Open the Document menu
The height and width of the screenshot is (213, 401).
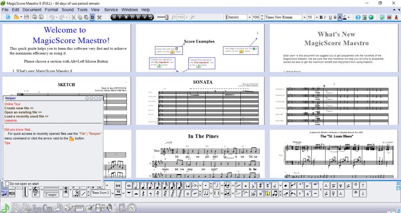[x=32, y=10]
